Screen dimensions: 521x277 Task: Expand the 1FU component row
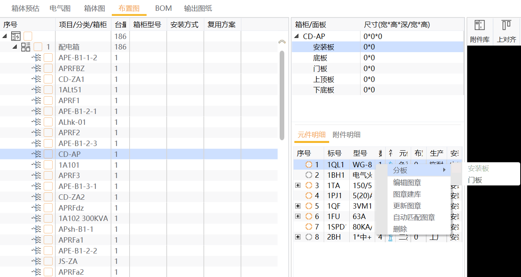(x=298, y=216)
